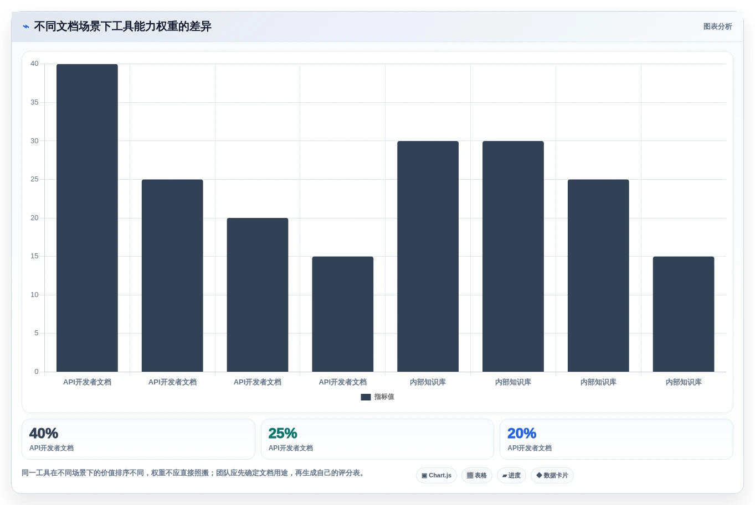Click the y-axis tick label 25
Image resolution: width=755 pixels, height=505 pixels.
34,179
